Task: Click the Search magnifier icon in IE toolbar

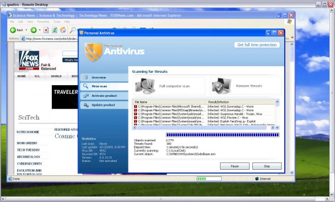Action: pos(73,30)
